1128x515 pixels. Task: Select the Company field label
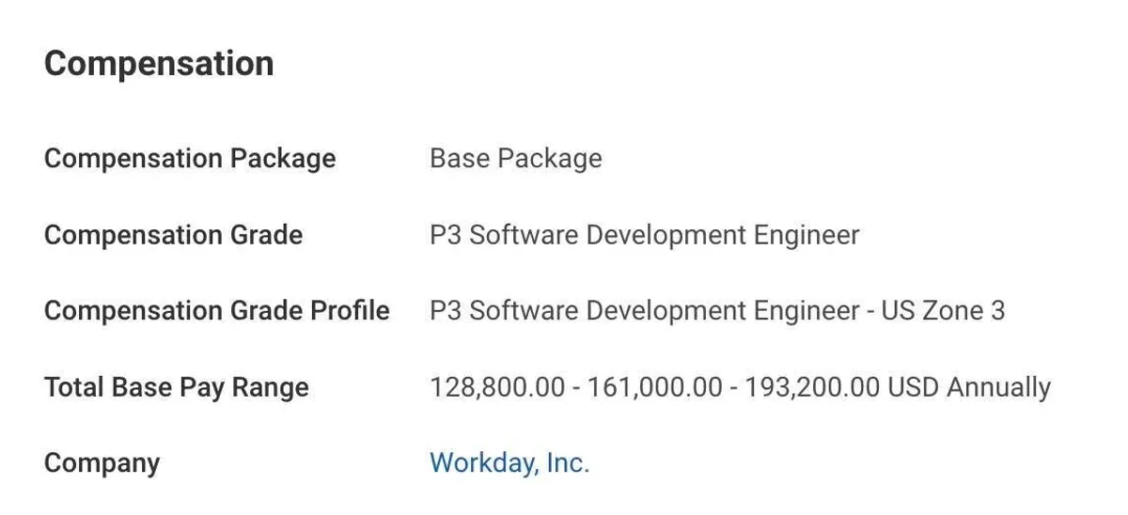(102, 463)
